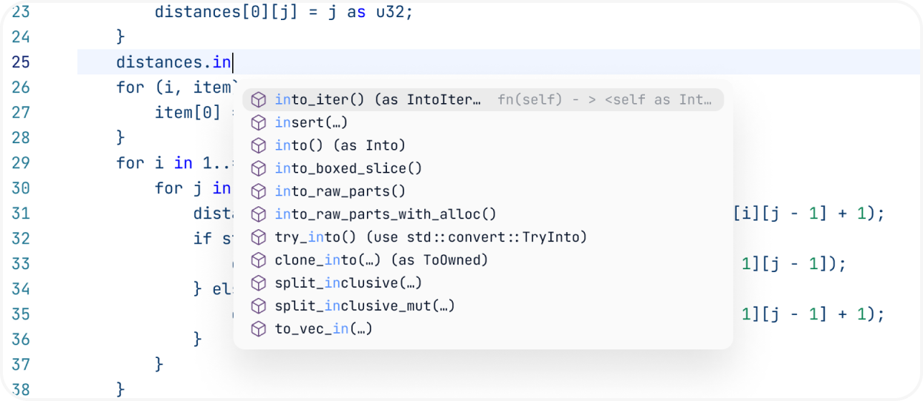
Task: Click line number 33 in gutter
Action: tap(21, 264)
